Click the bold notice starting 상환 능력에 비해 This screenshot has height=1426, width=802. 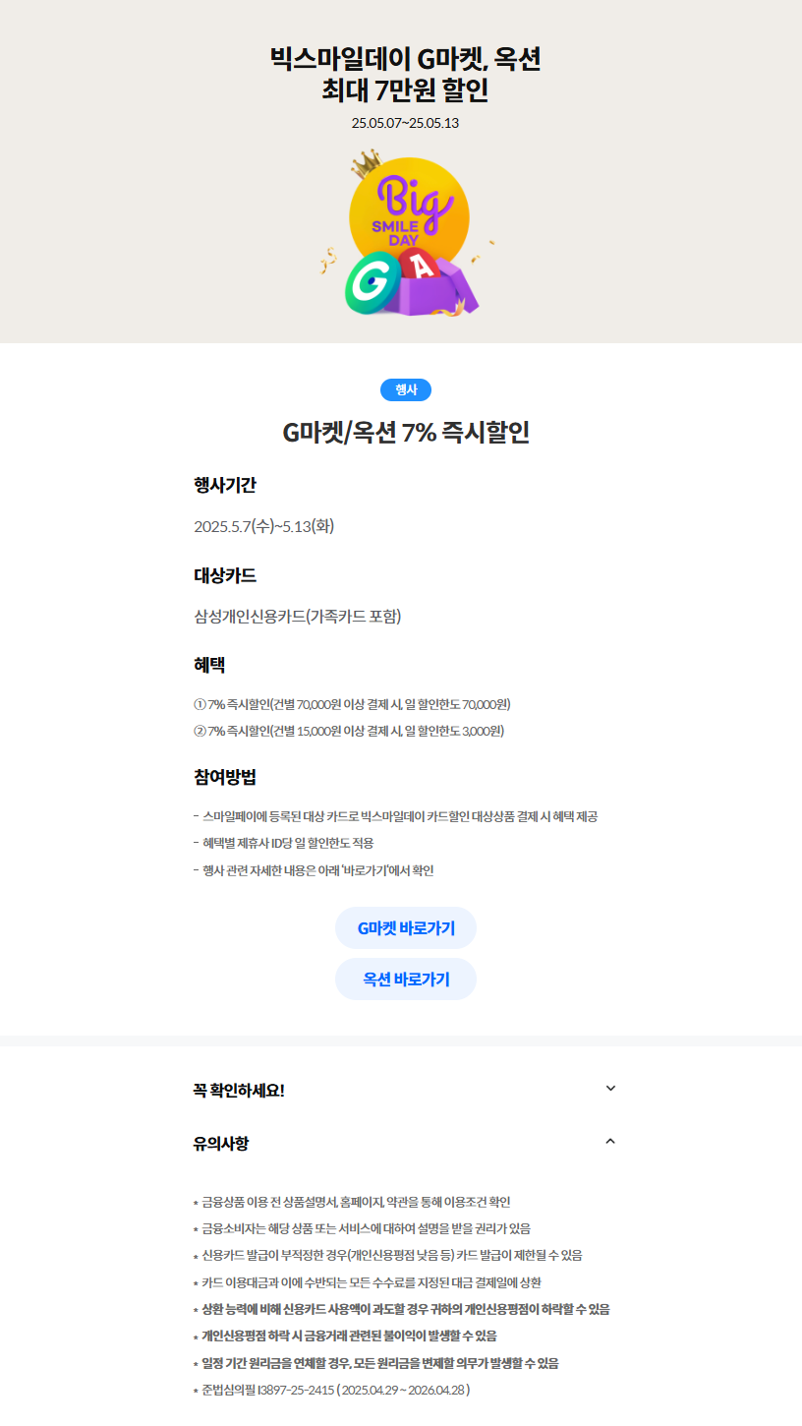coord(402,1310)
